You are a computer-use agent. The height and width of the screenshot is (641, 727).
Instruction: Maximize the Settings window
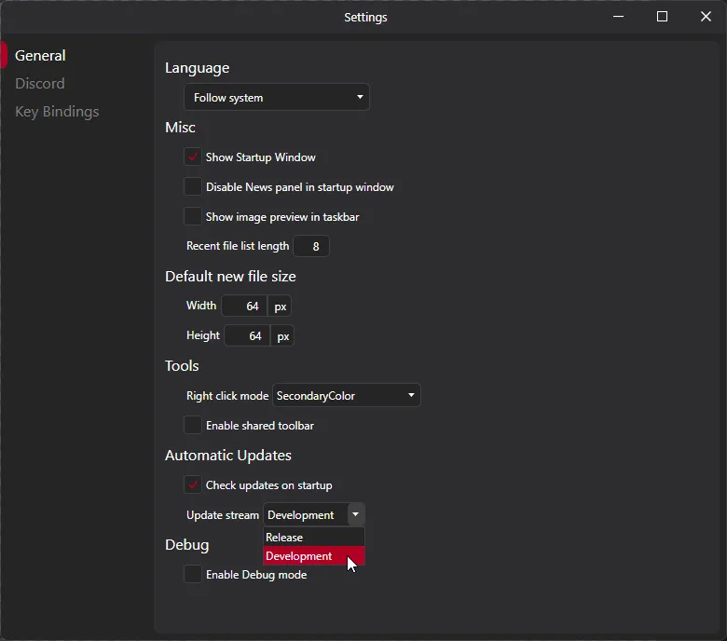662,17
